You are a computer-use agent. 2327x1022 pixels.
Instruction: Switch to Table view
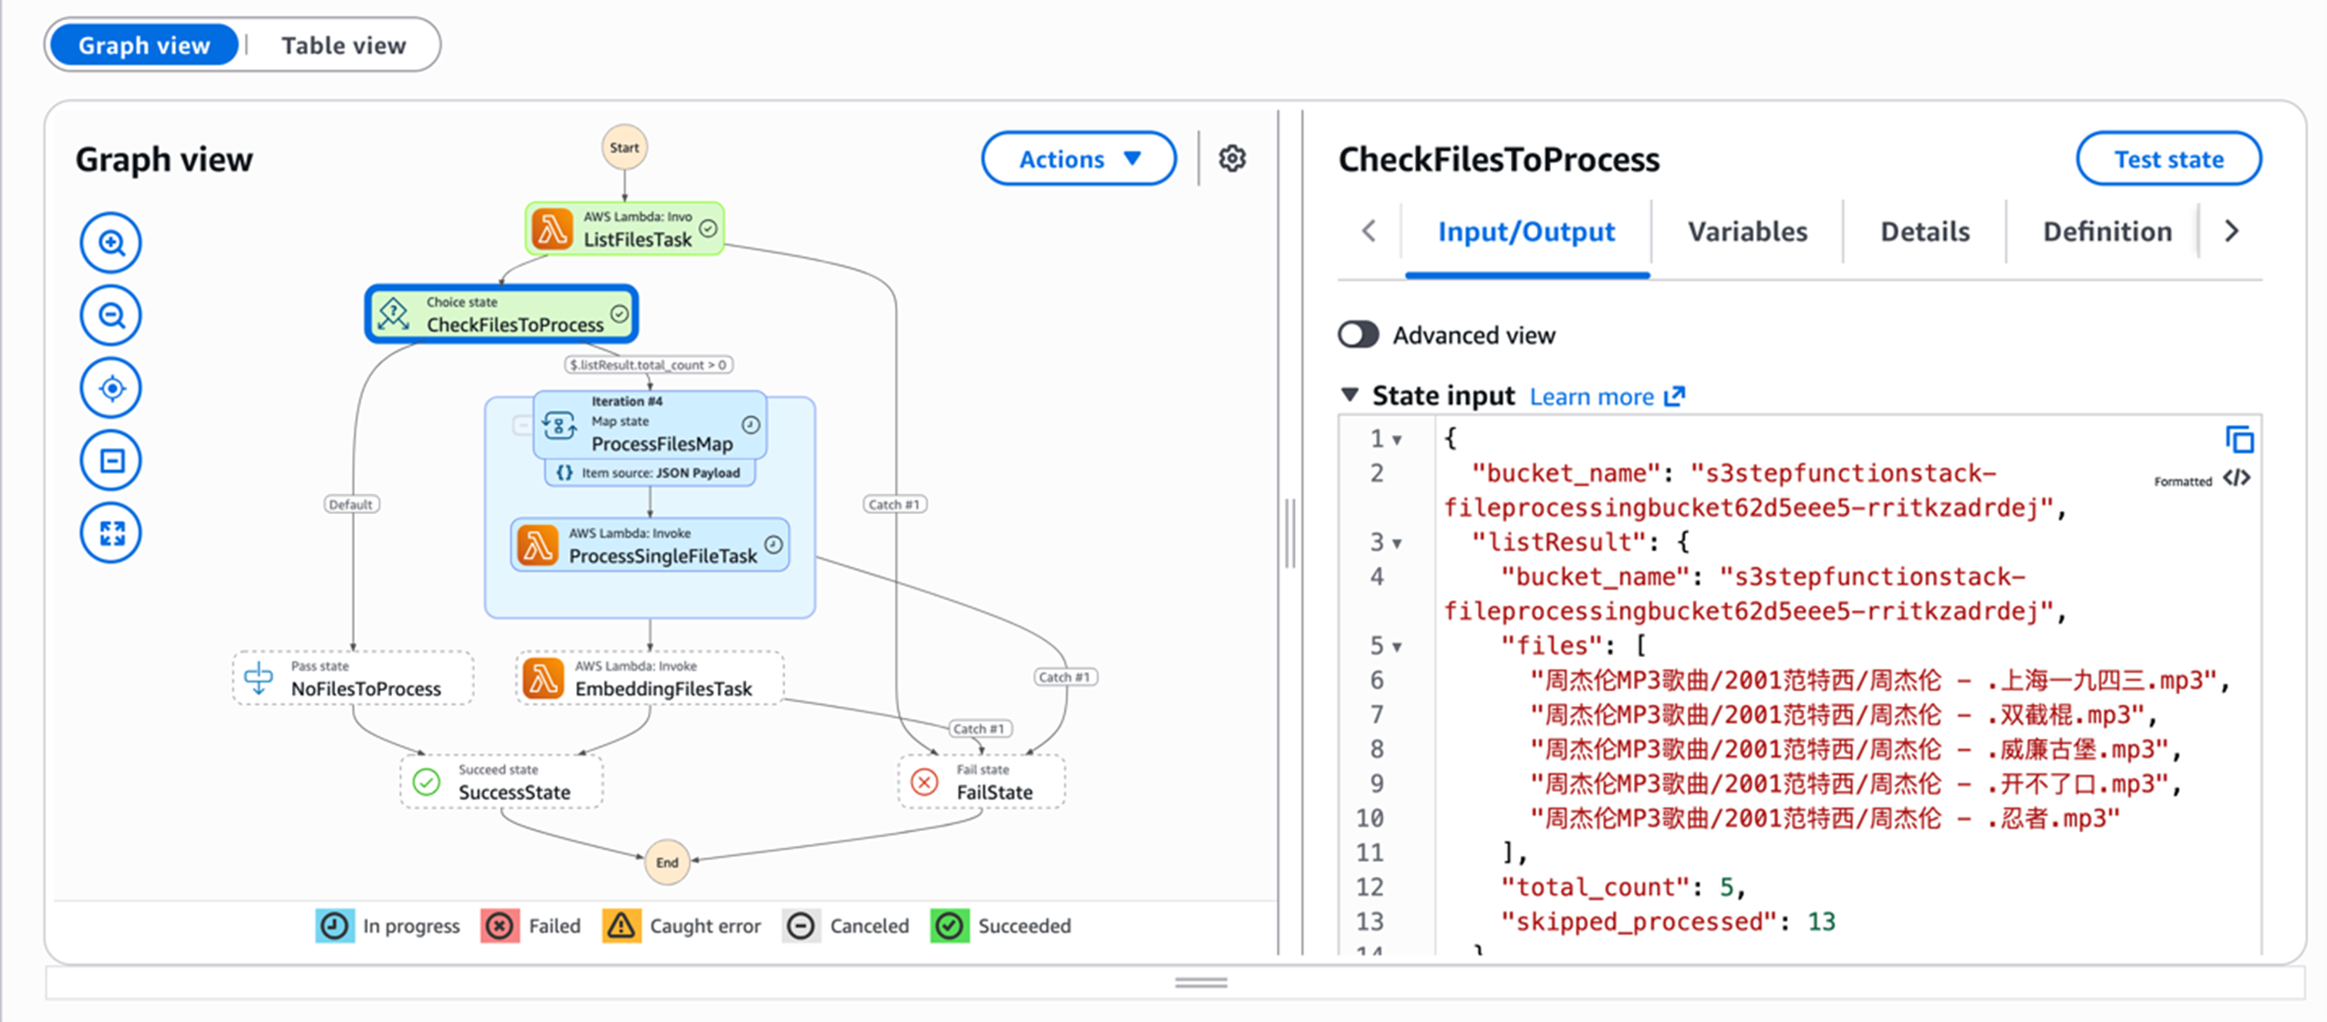click(343, 45)
